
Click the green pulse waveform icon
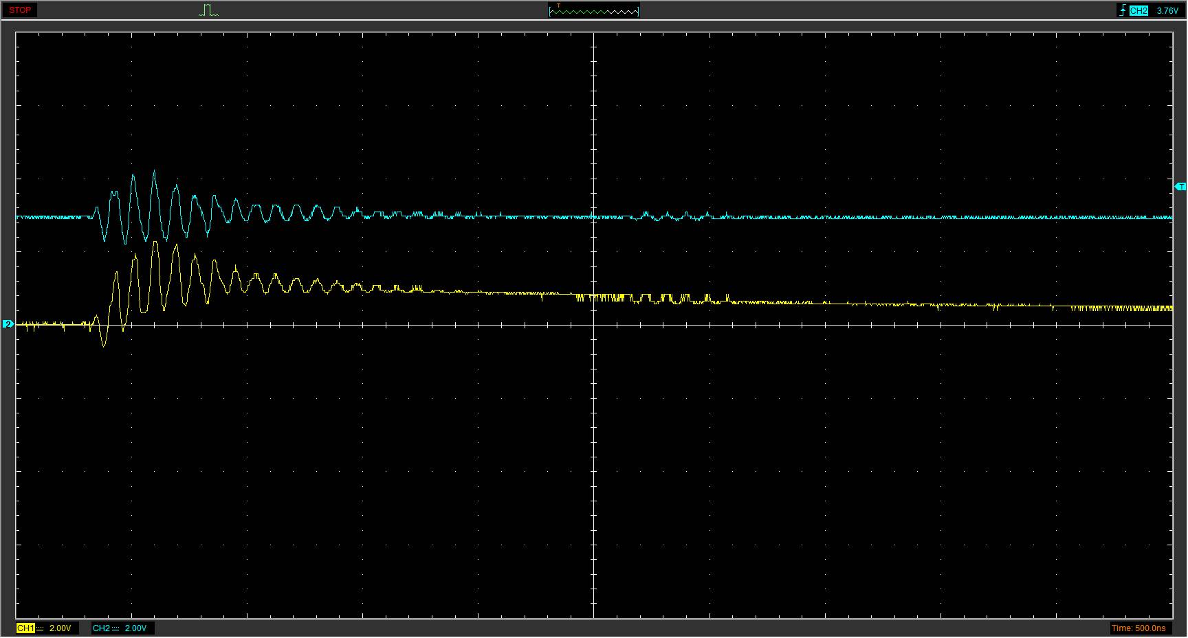(x=209, y=10)
